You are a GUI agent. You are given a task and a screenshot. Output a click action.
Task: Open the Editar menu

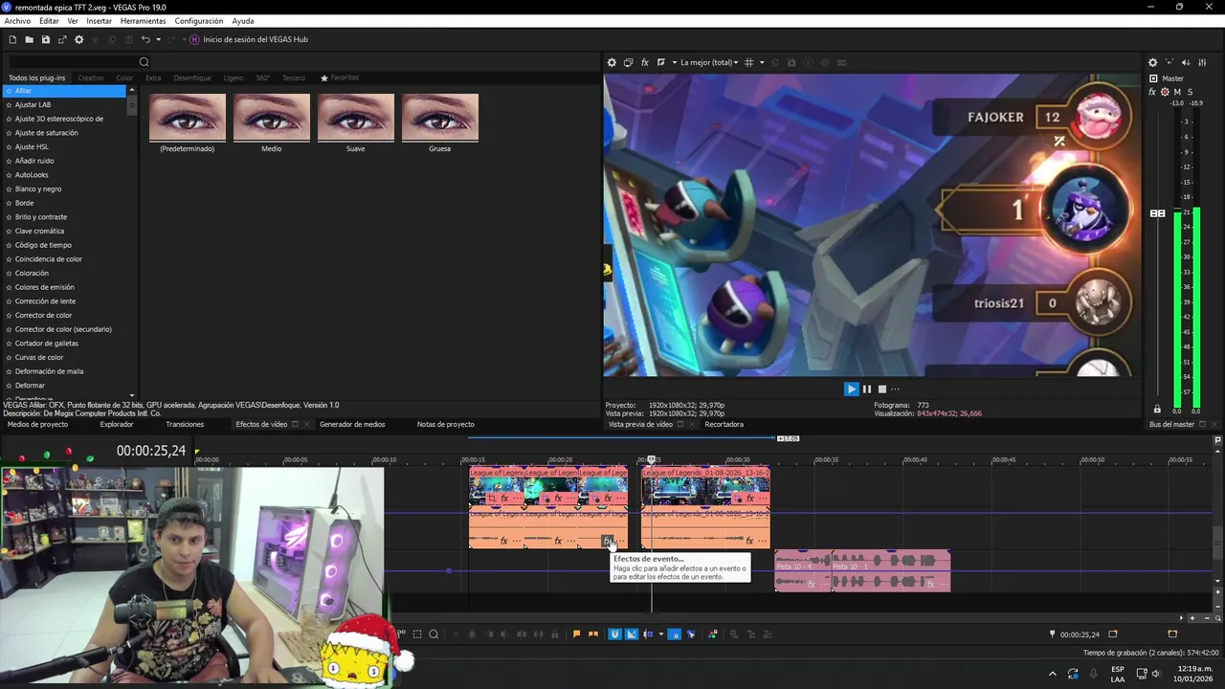[x=49, y=21]
